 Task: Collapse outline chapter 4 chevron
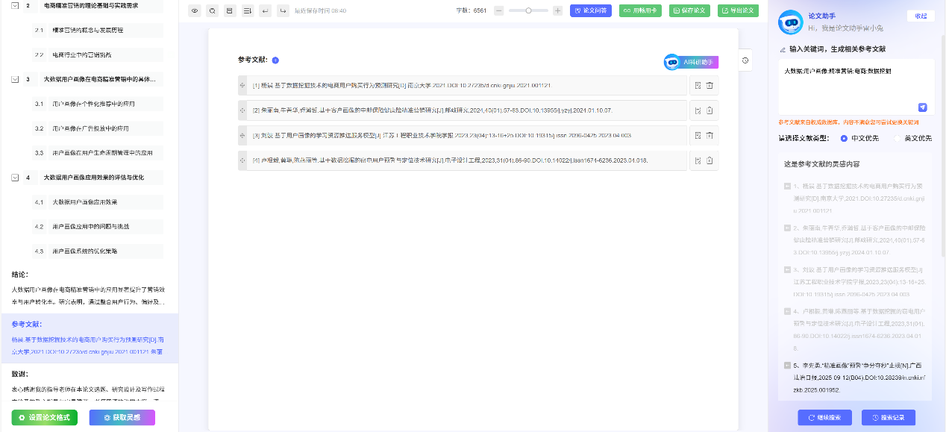pos(15,178)
